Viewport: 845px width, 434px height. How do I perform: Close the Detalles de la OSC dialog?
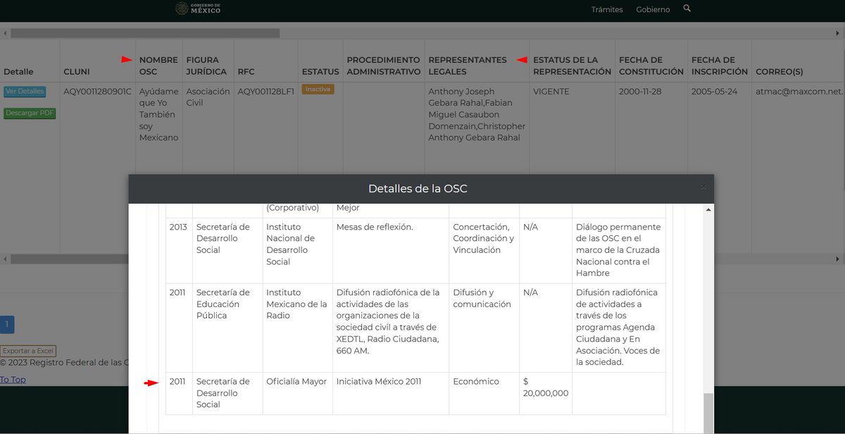[x=703, y=187]
